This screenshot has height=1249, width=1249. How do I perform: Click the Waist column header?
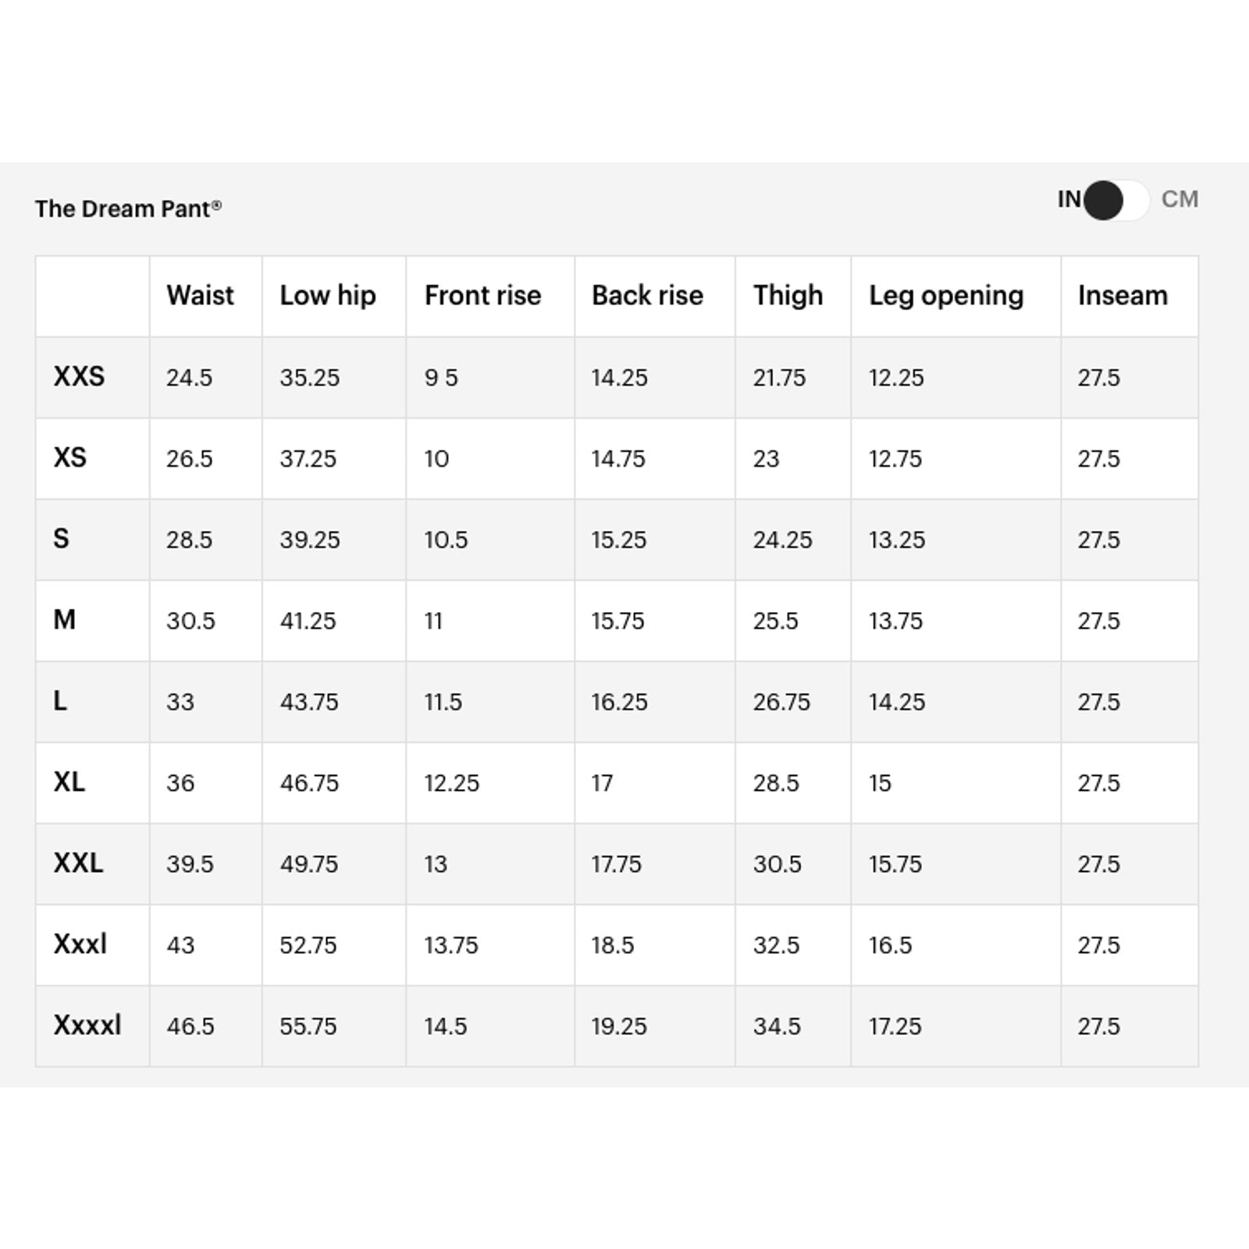point(200,296)
